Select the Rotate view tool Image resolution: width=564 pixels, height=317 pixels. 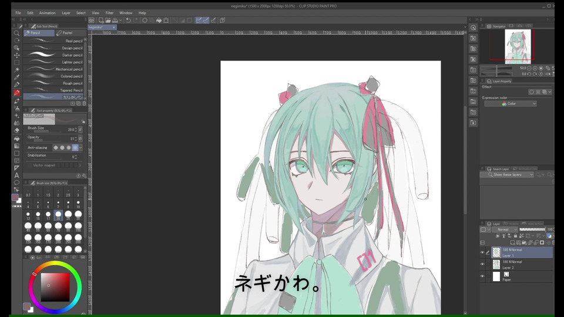[16, 41]
